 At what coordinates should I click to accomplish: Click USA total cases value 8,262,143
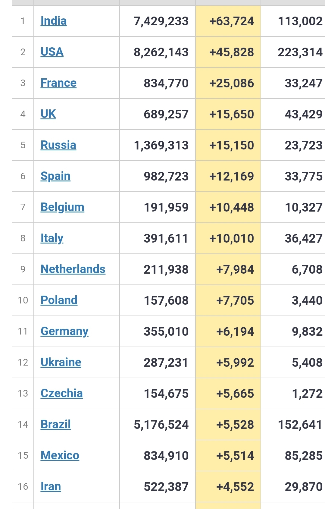161,52
